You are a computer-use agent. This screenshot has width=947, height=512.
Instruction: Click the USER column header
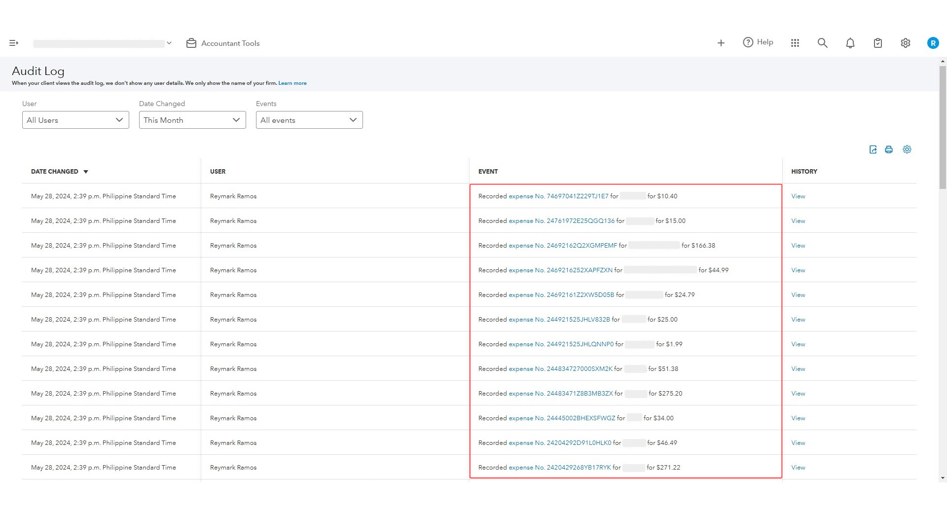(218, 172)
